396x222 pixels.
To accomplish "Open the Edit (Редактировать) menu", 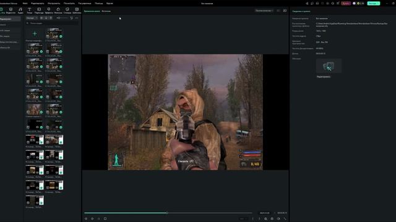I will click(37, 4).
